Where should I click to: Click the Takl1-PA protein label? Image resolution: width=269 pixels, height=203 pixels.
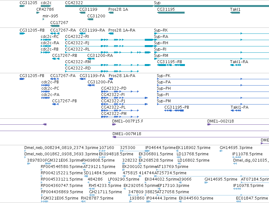[x=240, y=108]
